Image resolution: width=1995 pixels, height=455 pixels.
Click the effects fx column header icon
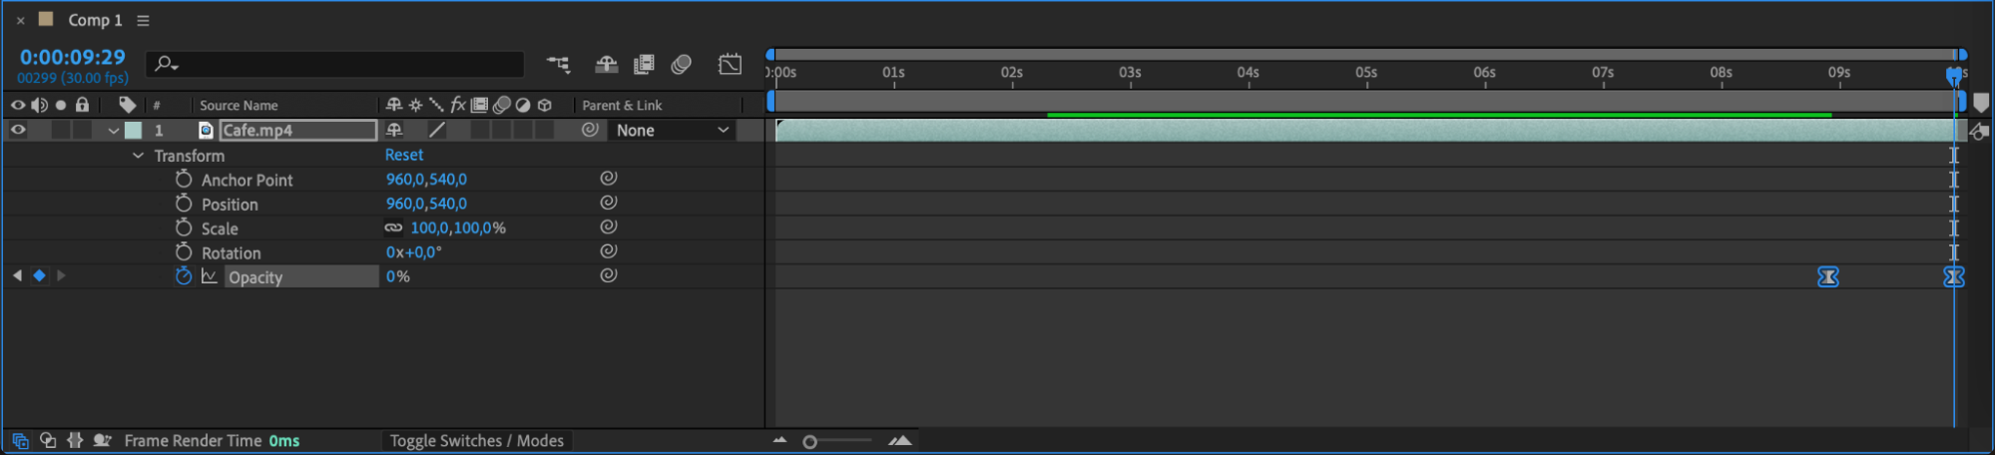458,105
